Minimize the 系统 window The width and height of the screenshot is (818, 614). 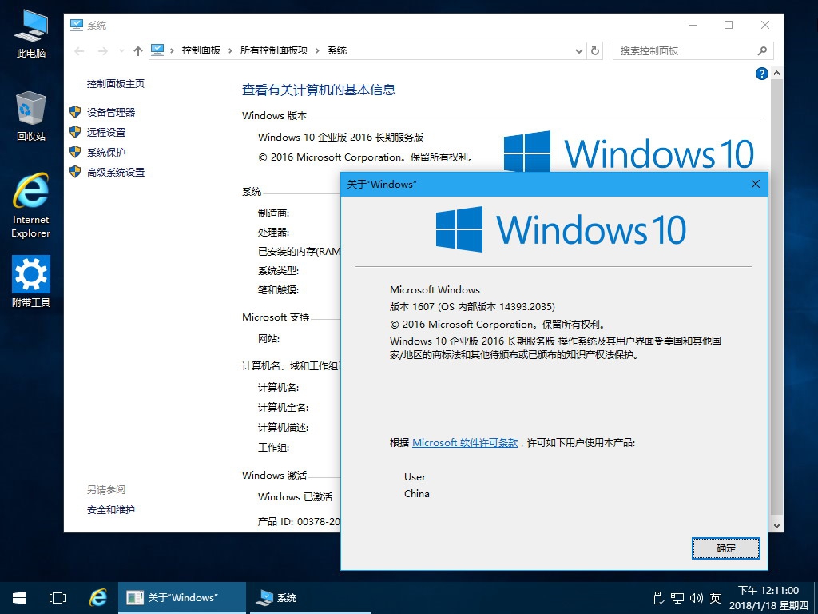pos(693,25)
